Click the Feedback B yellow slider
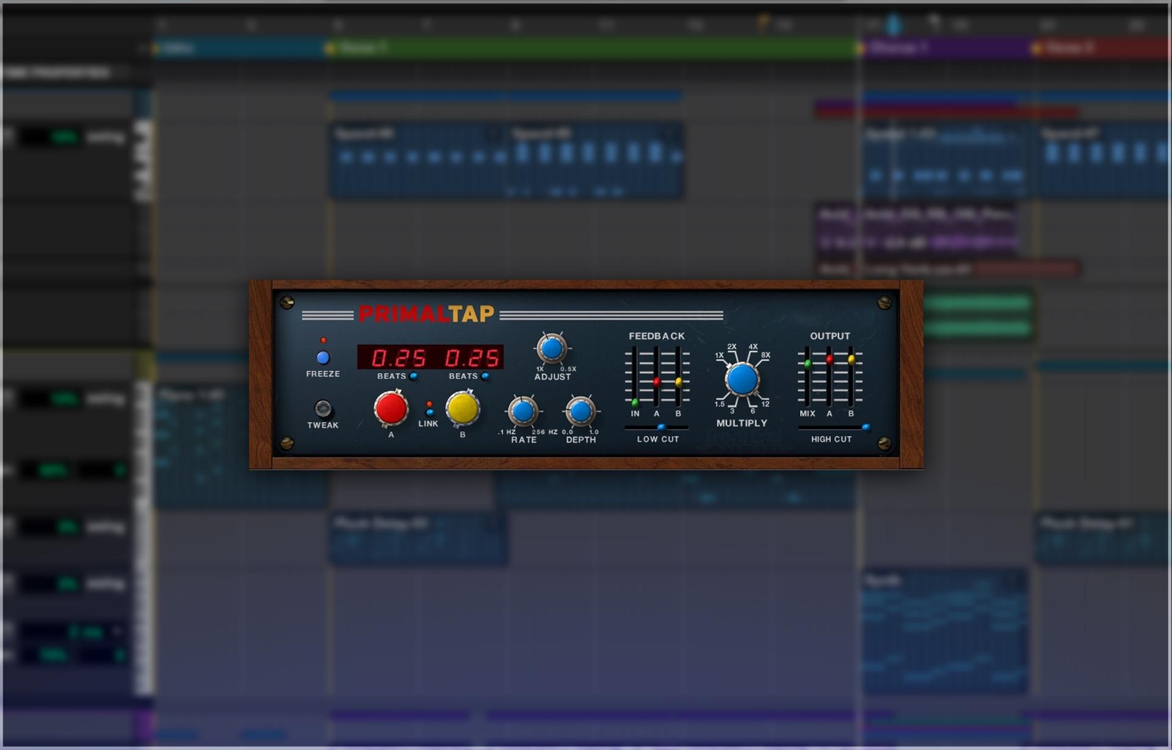This screenshot has width=1172, height=750. (x=679, y=382)
